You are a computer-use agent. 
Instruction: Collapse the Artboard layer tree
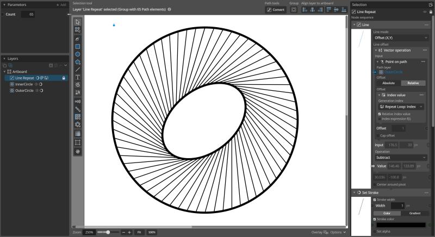pos(5,71)
